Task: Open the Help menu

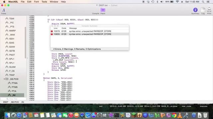Action: coord(63,2)
